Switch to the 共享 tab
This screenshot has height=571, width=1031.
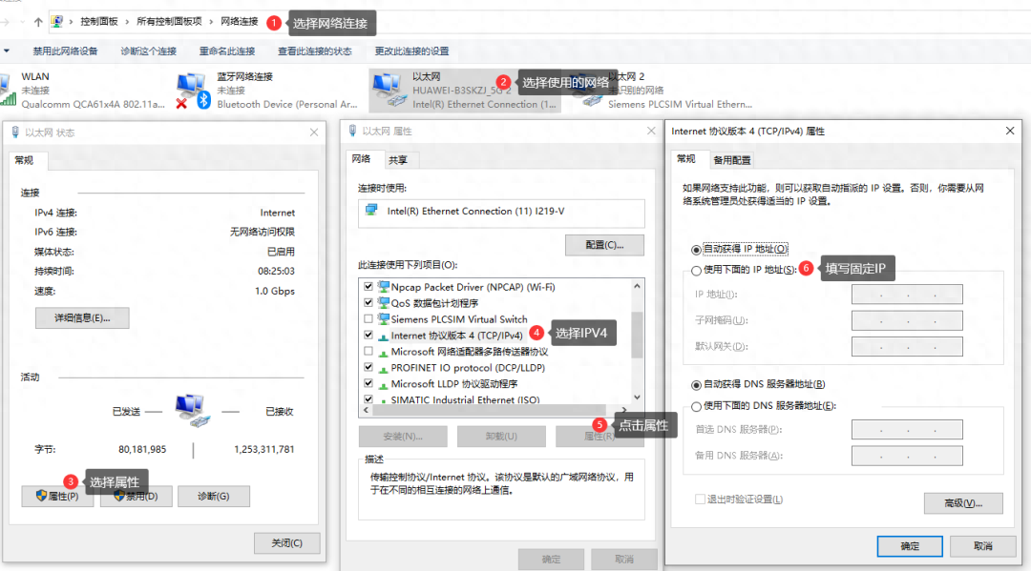coord(401,160)
